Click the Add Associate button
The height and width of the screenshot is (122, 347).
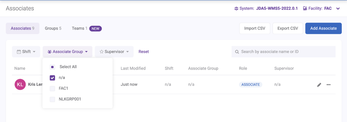[323, 28]
